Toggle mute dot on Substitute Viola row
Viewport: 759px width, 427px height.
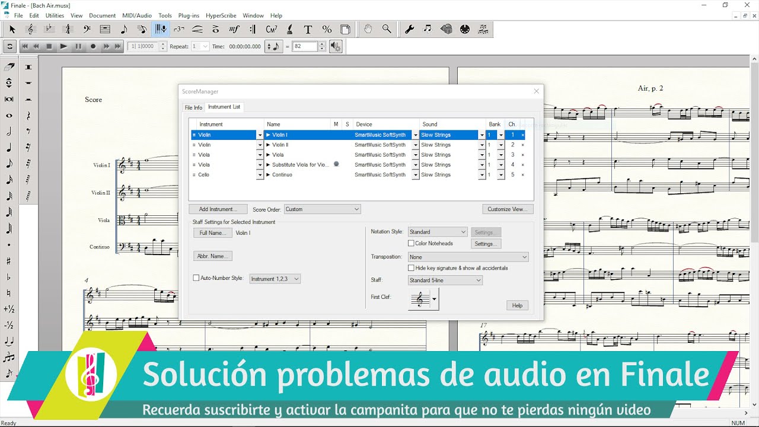pyautogui.click(x=336, y=164)
